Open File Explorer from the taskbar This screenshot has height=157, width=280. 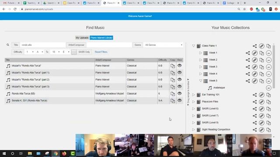[x=30, y=154]
